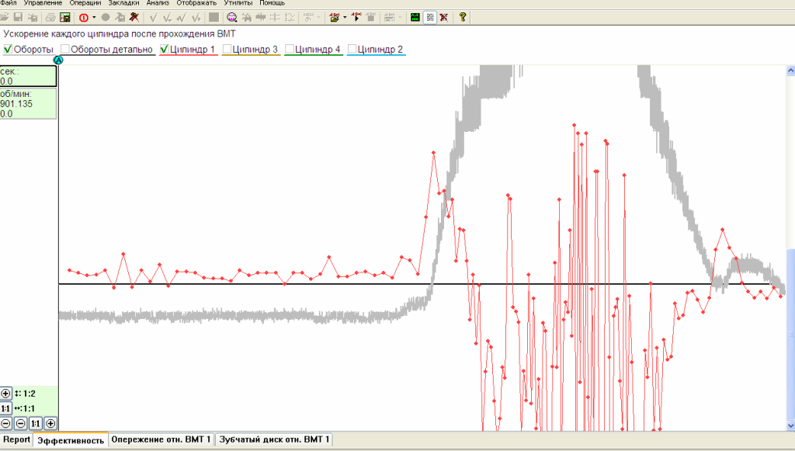795x451 pixels.
Task: Enable the Цилиндр 3 checkbox
Action: point(227,50)
